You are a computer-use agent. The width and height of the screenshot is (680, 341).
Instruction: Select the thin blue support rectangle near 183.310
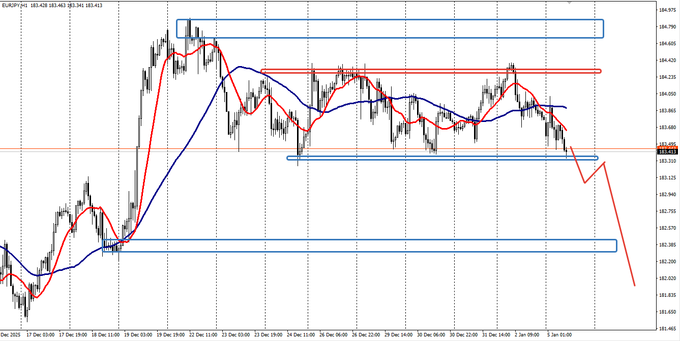click(x=442, y=158)
